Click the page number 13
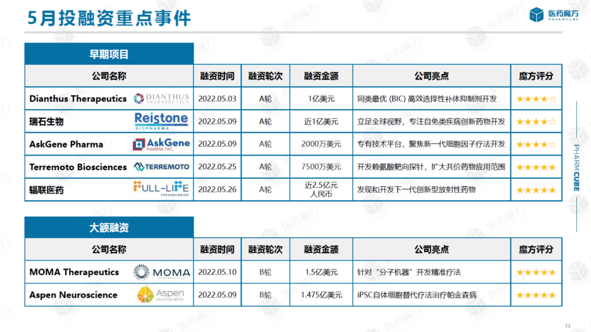This screenshot has height=332, width=591. (567, 327)
